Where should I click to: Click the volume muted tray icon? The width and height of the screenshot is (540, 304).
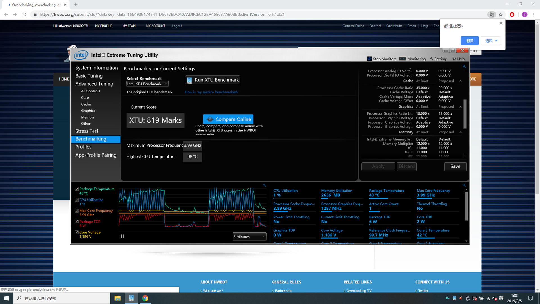(495, 298)
